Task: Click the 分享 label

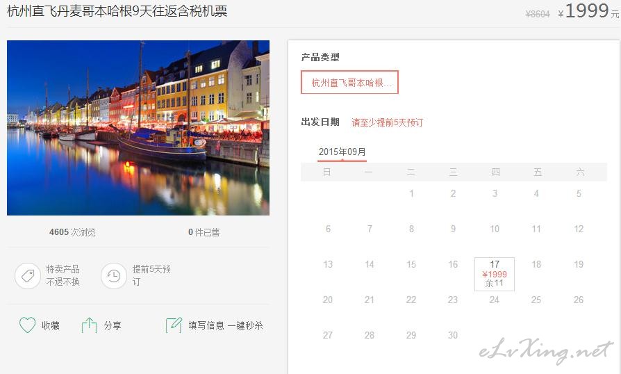Action: (x=113, y=325)
